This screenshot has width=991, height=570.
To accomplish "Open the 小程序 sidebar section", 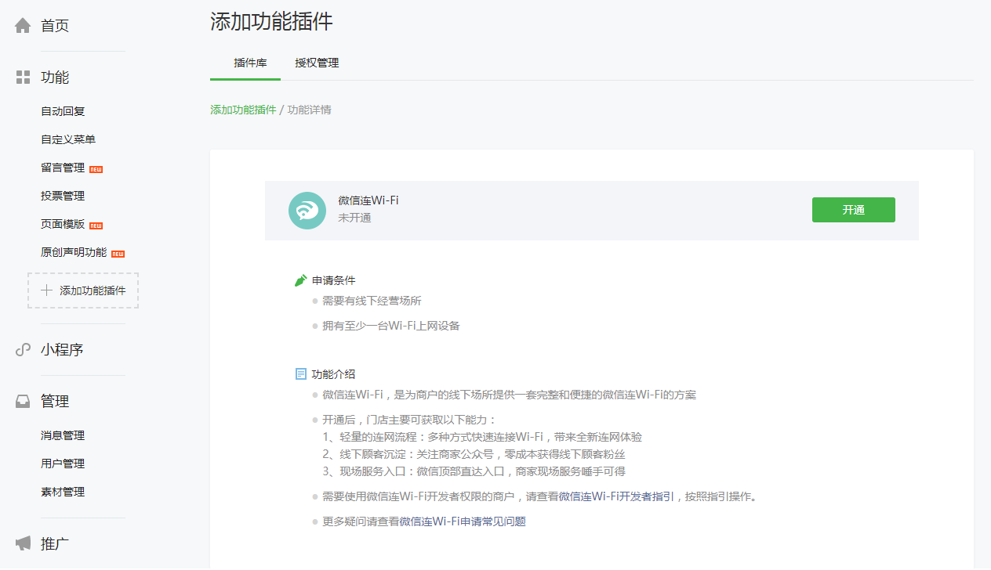I will point(62,350).
